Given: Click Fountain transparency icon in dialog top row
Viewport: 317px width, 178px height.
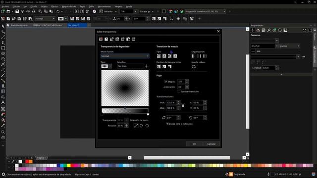Looking at the screenshot, I should pos(111,39).
